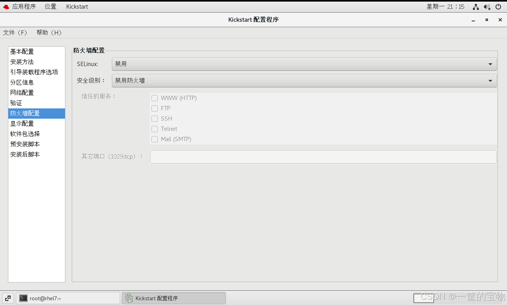Click the terminal icon for root@rhel7
The height and width of the screenshot is (305, 507).
[23, 298]
